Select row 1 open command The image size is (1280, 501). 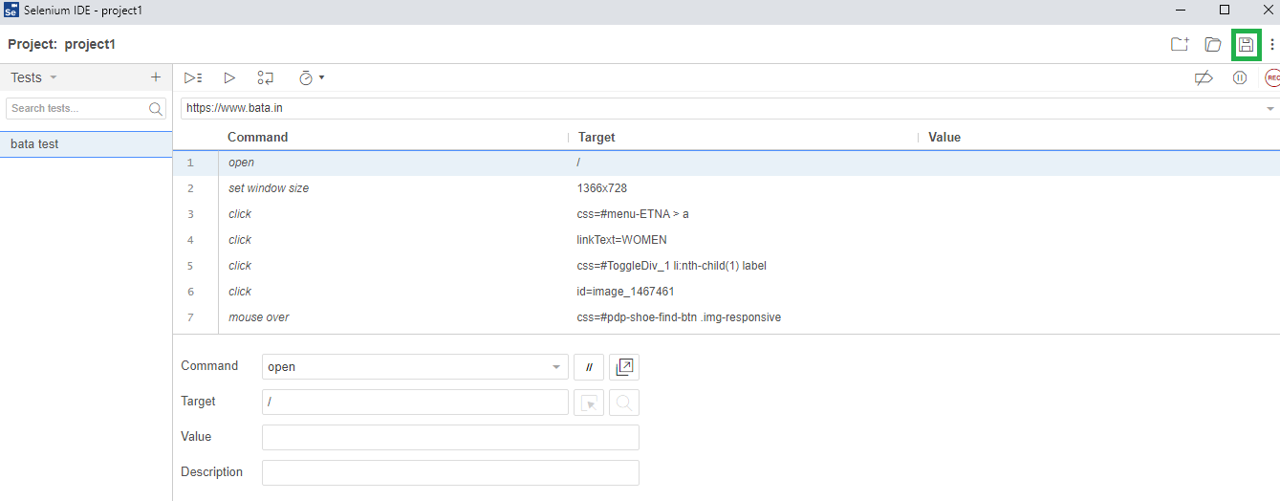pos(727,163)
